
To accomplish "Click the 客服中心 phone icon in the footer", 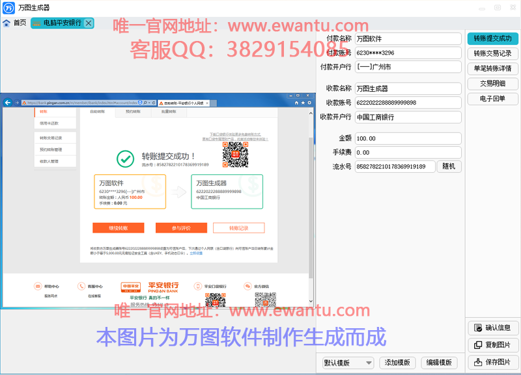I will point(81,286).
